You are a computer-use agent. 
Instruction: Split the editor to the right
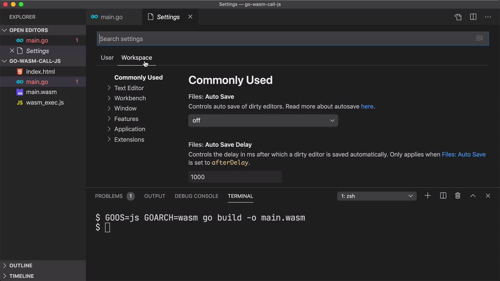[473, 17]
